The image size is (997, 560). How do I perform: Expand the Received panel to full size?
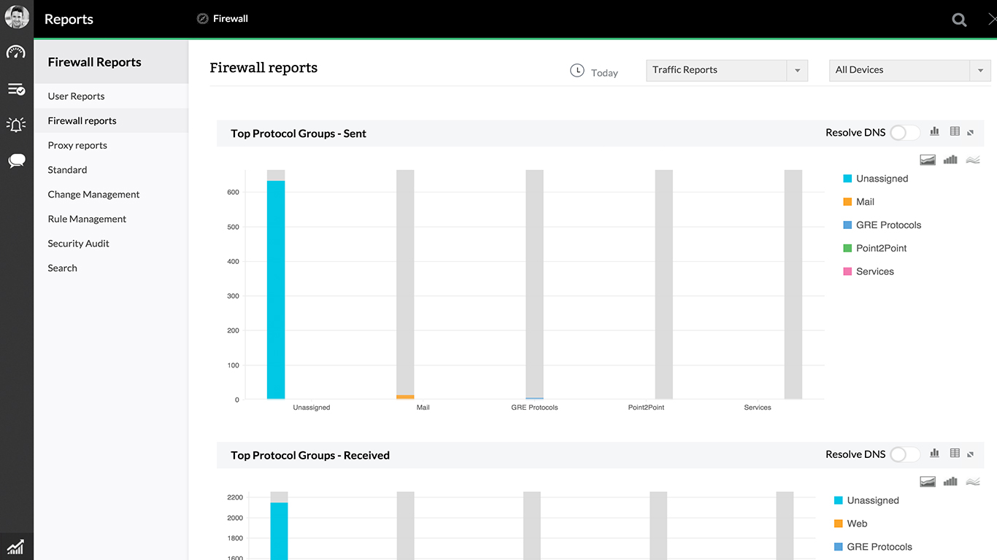coord(971,454)
